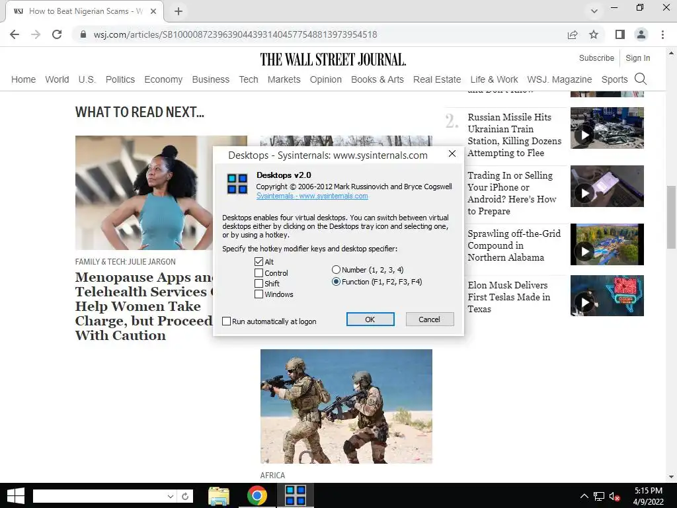The image size is (677, 508).
Task: Open the taskbar address dropdown arrow
Action: pyautogui.click(x=171, y=496)
